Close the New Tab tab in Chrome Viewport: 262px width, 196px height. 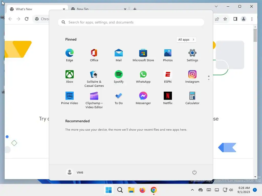point(125,9)
